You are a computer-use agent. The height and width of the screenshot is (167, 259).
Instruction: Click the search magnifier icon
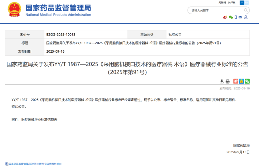click(x=246, y=10)
